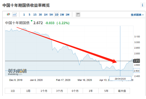Choose the 30 minute interval
Viewport: 146px width, 99px height.
pos(40,15)
